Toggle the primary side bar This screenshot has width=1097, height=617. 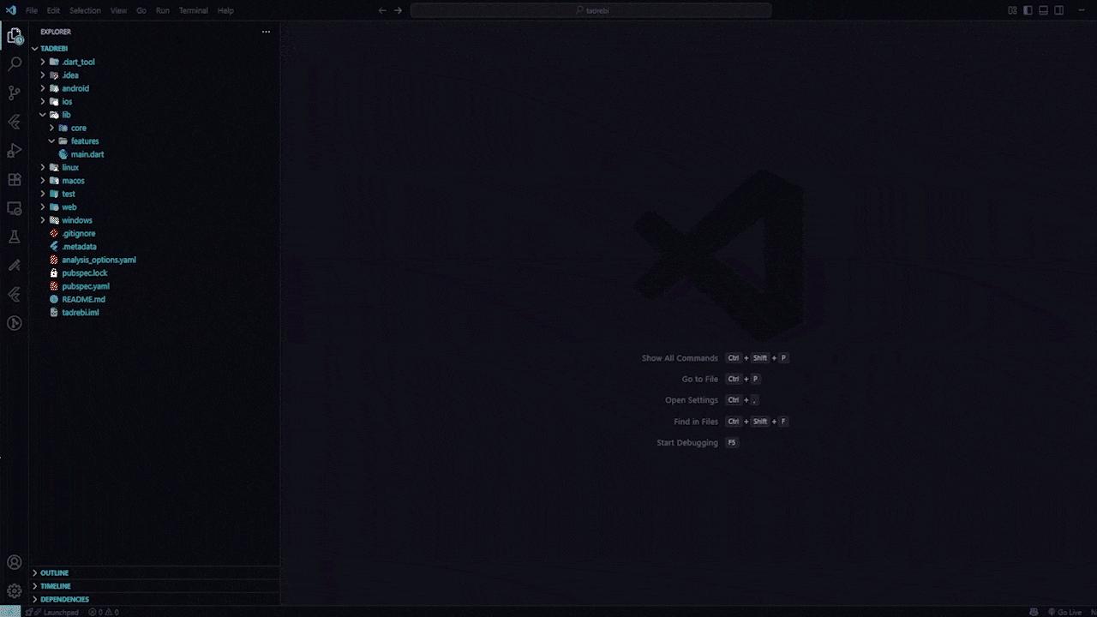(x=1028, y=10)
